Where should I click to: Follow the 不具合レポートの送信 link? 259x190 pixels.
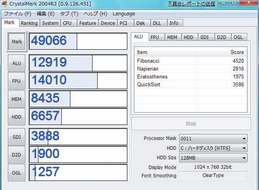[191, 4]
